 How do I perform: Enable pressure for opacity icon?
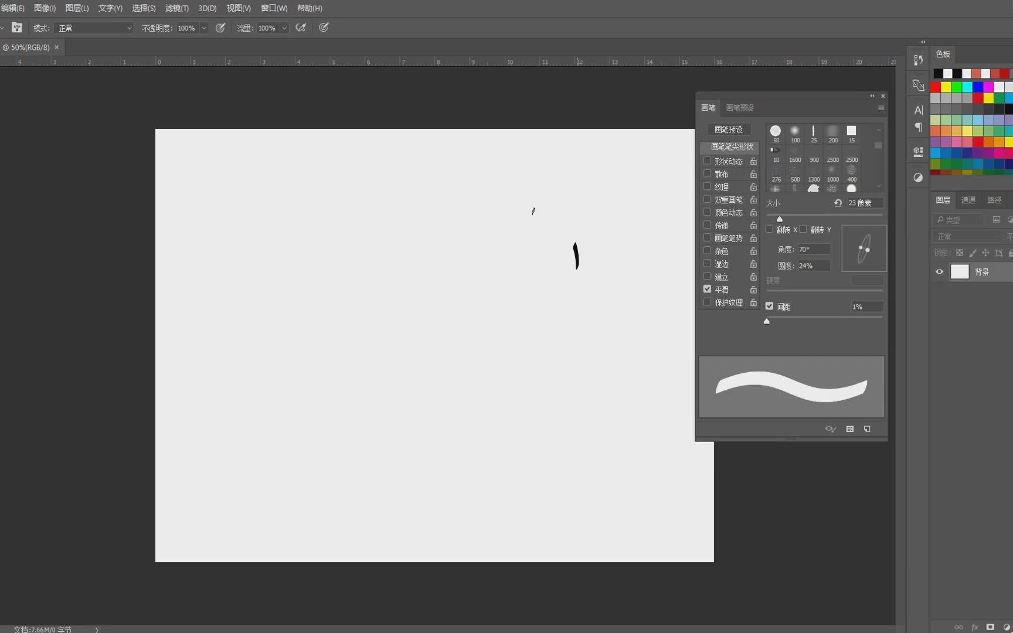[220, 28]
